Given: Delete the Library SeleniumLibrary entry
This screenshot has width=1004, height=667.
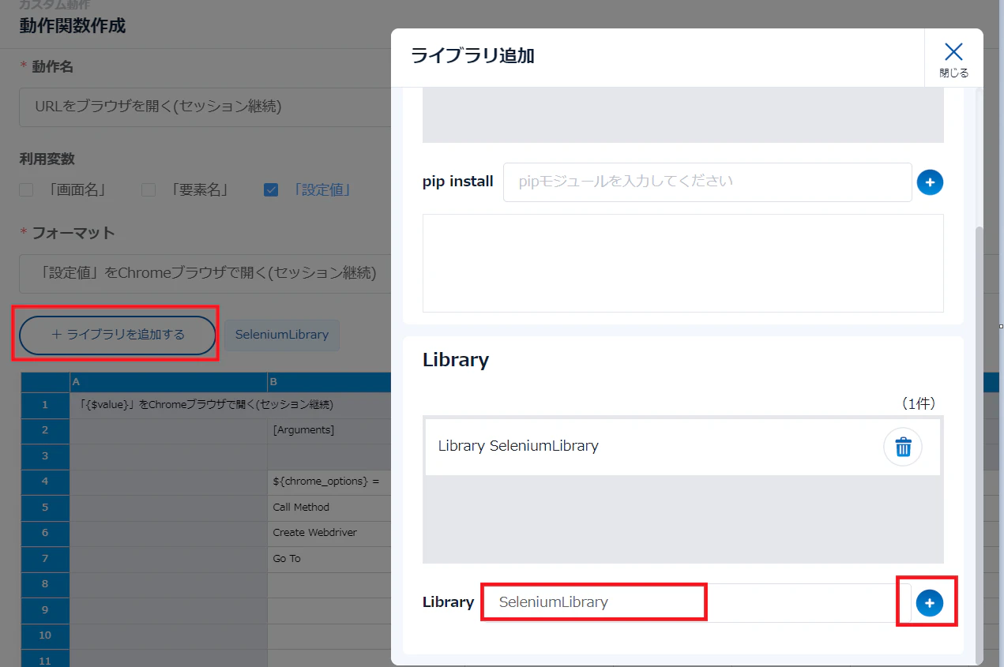Looking at the screenshot, I should pyautogui.click(x=903, y=447).
